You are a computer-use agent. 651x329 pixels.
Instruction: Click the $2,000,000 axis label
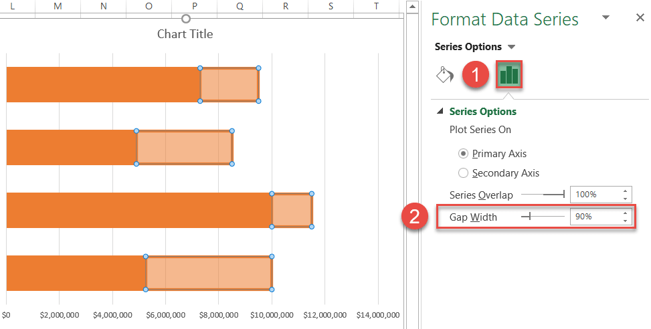point(60,316)
